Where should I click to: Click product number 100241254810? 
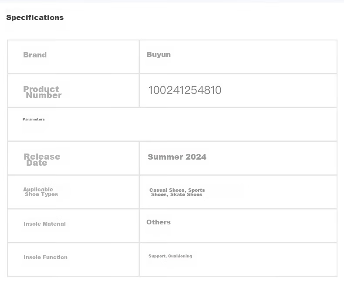[185, 90]
